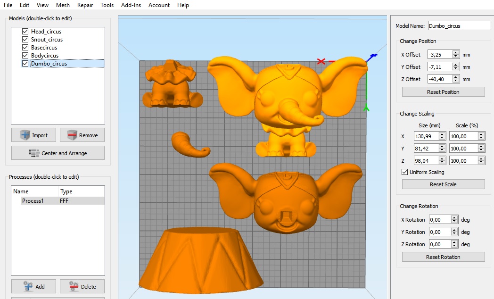Click the Y Scale percent field
494x299 pixels.
tap(464, 149)
